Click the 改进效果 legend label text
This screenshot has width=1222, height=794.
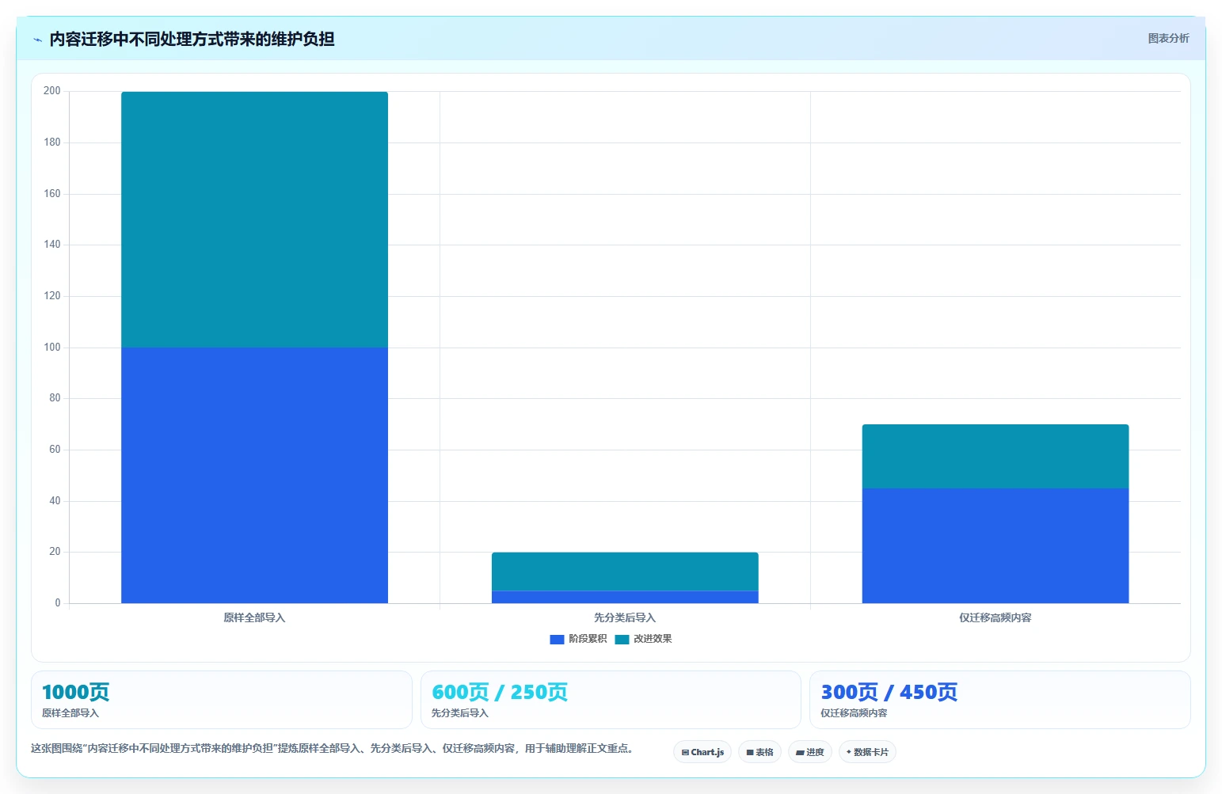pyautogui.click(x=653, y=639)
